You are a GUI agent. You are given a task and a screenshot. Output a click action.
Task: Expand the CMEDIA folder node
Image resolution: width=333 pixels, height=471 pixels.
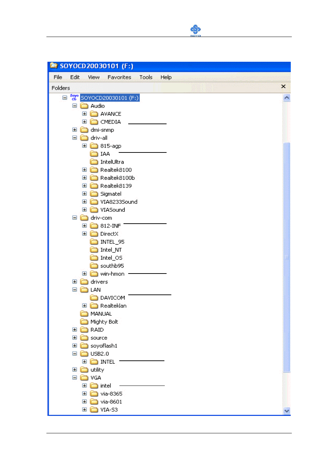click(84, 121)
